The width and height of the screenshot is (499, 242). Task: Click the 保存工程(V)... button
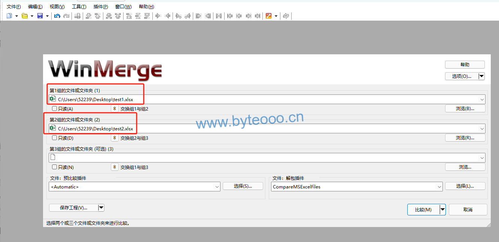click(73, 208)
